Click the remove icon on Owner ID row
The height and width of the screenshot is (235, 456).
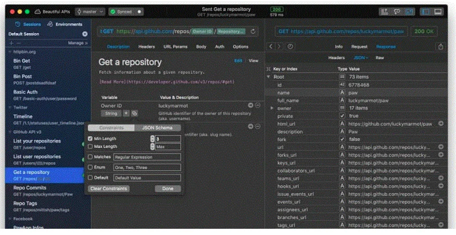257,105
